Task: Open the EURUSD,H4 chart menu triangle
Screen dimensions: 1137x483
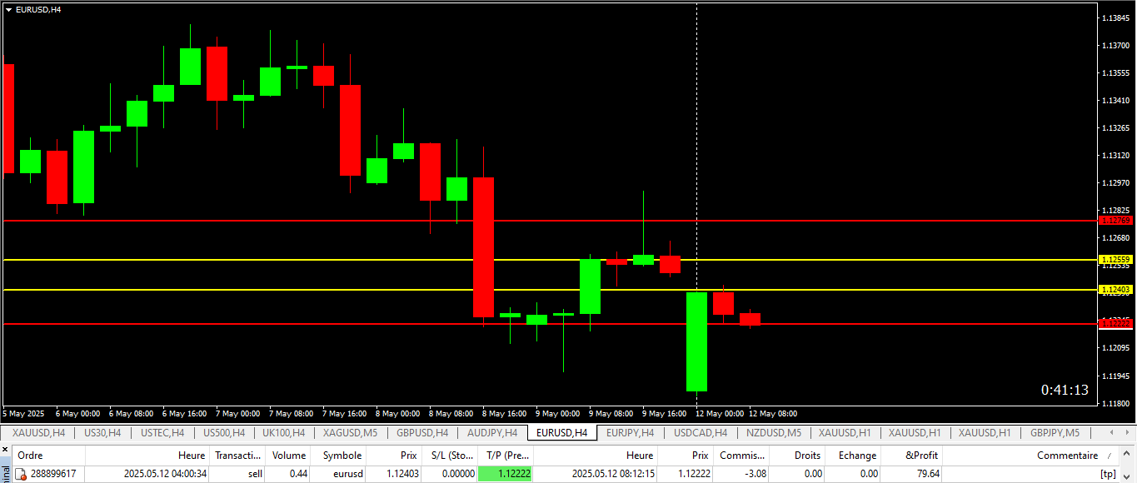Action: pyautogui.click(x=8, y=9)
